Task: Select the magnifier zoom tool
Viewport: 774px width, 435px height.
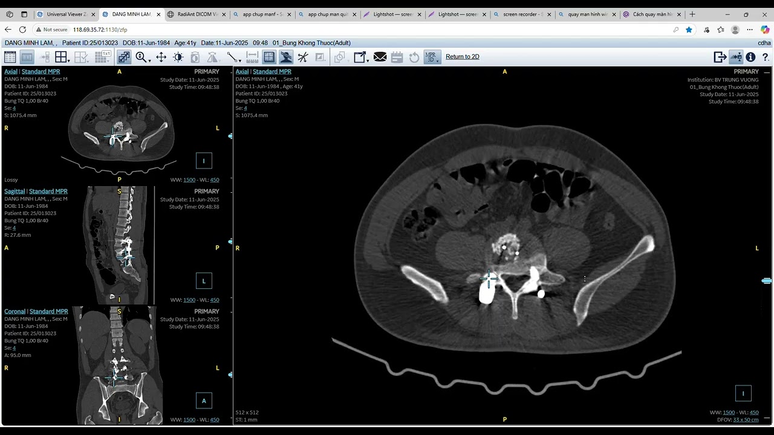Action: tap(141, 57)
